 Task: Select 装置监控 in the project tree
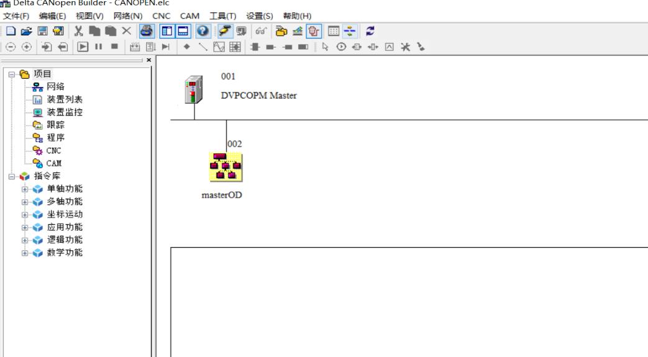(65, 112)
